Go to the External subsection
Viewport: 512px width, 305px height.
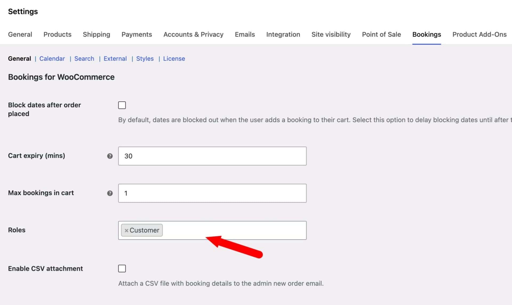(115, 59)
